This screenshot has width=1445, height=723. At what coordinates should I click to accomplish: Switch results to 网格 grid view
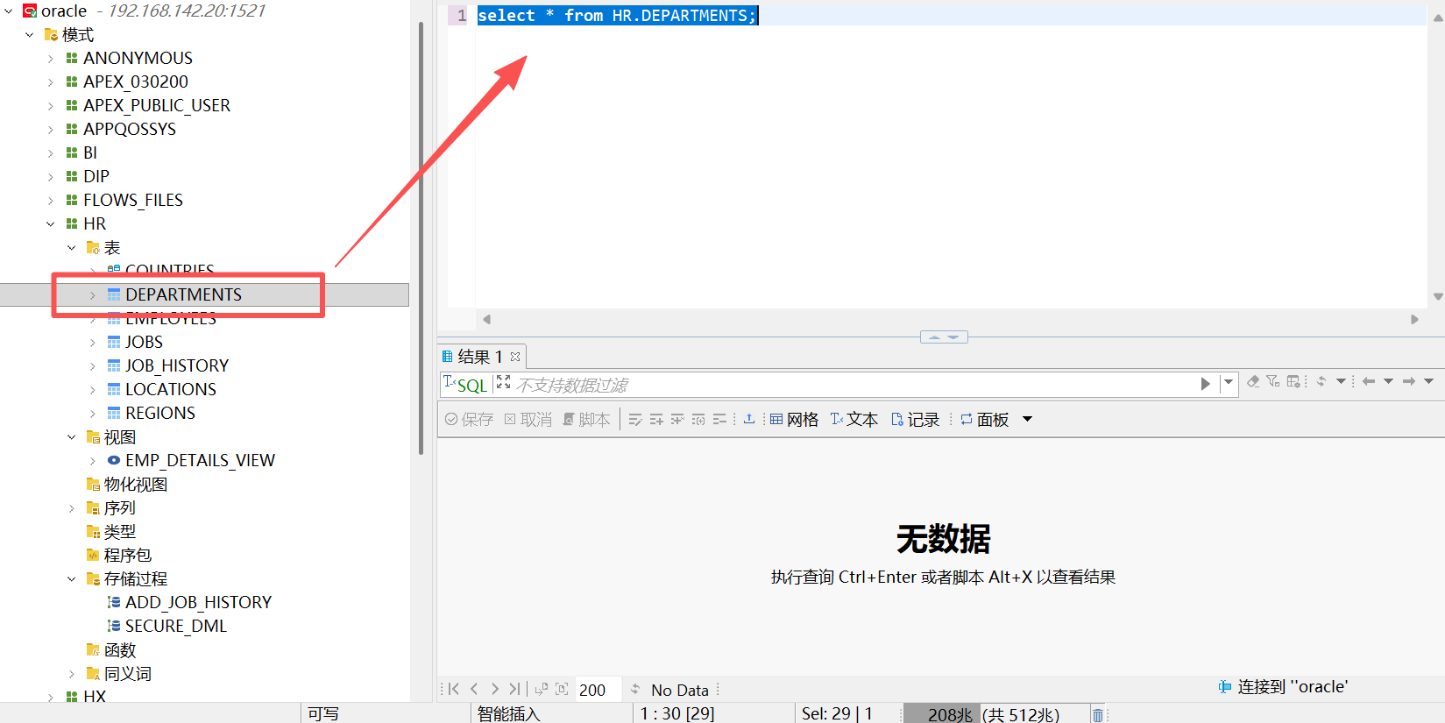[x=794, y=420]
